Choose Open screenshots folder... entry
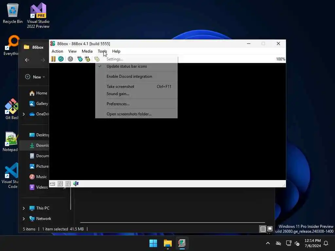335x251 pixels. (x=136, y=114)
